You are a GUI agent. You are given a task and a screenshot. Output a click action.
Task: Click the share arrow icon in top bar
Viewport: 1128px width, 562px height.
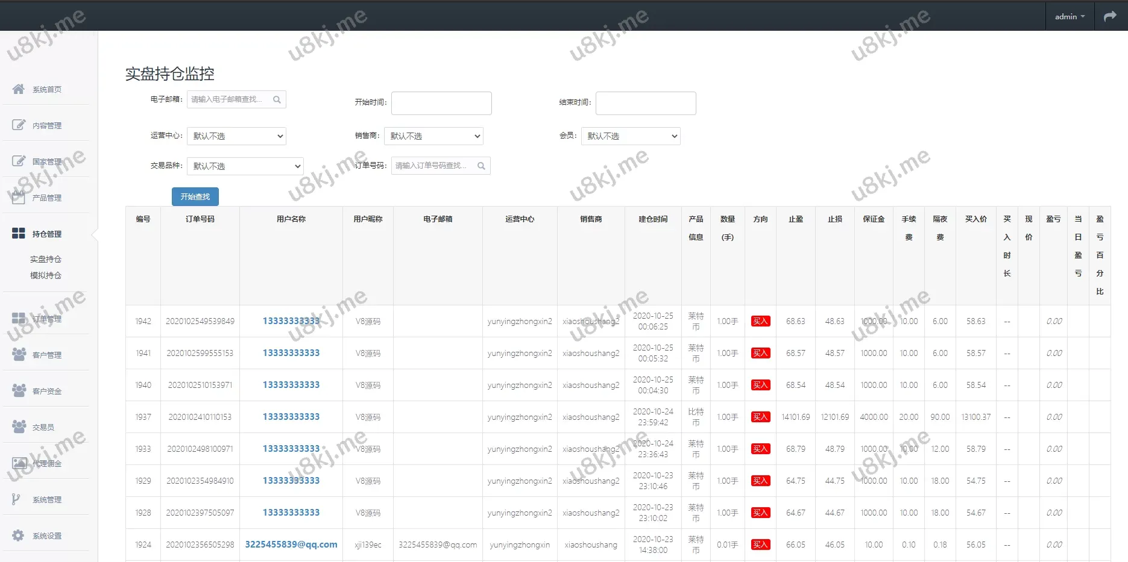1110,16
